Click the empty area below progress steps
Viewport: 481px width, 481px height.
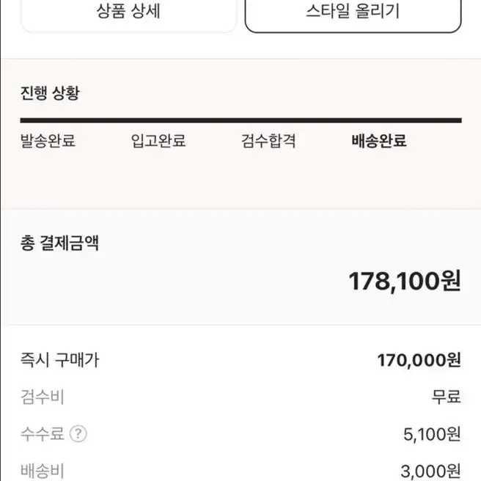(240, 180)
